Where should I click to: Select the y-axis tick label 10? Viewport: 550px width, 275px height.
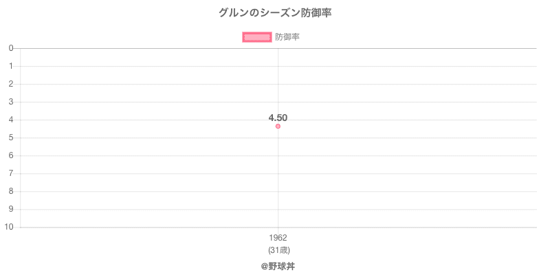[x=10, y=227]
